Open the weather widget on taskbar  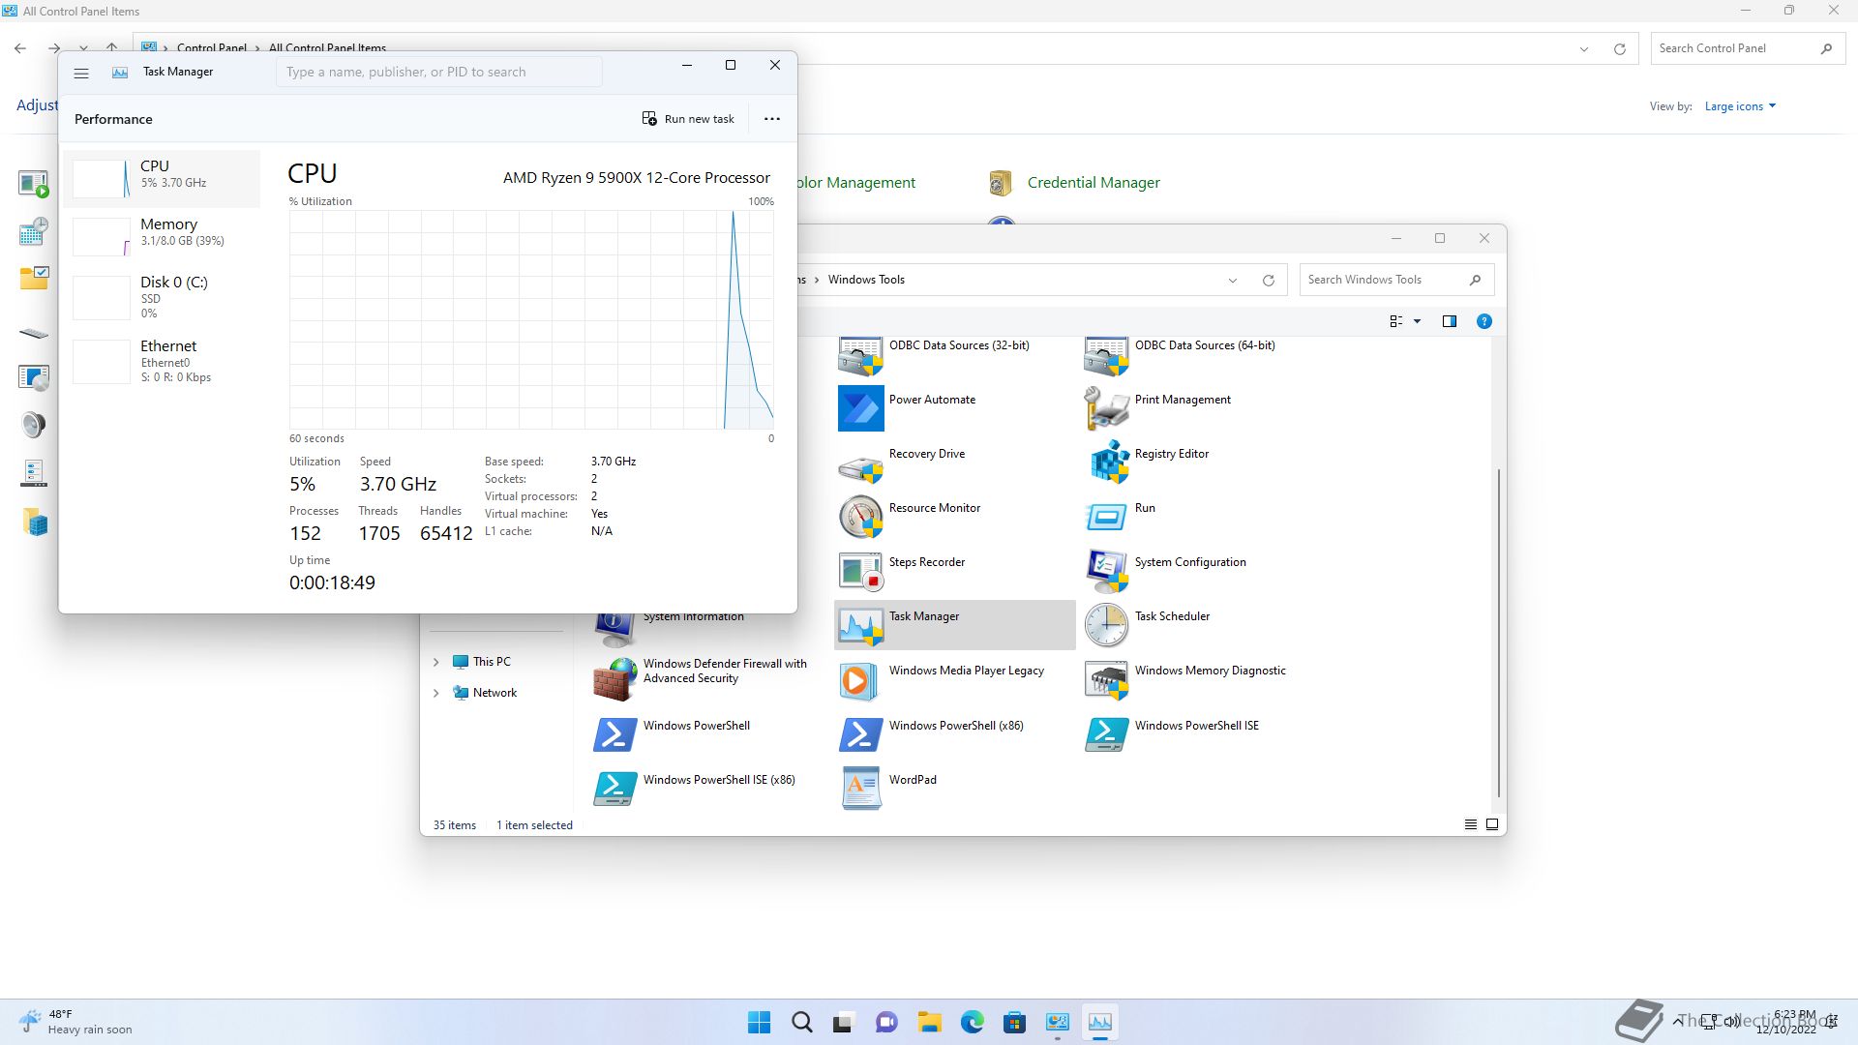tap(75, 1022)
